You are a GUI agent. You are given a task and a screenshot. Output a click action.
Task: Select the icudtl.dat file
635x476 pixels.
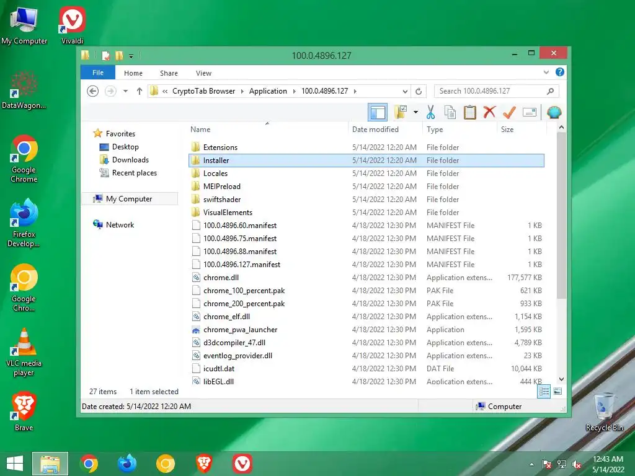coord(219,368)
